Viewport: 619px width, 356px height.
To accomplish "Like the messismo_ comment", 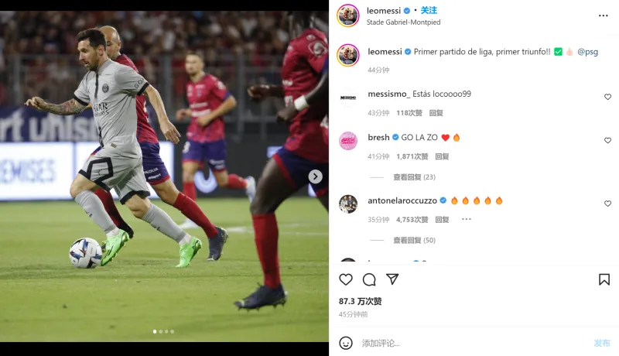I will point(607,97).
